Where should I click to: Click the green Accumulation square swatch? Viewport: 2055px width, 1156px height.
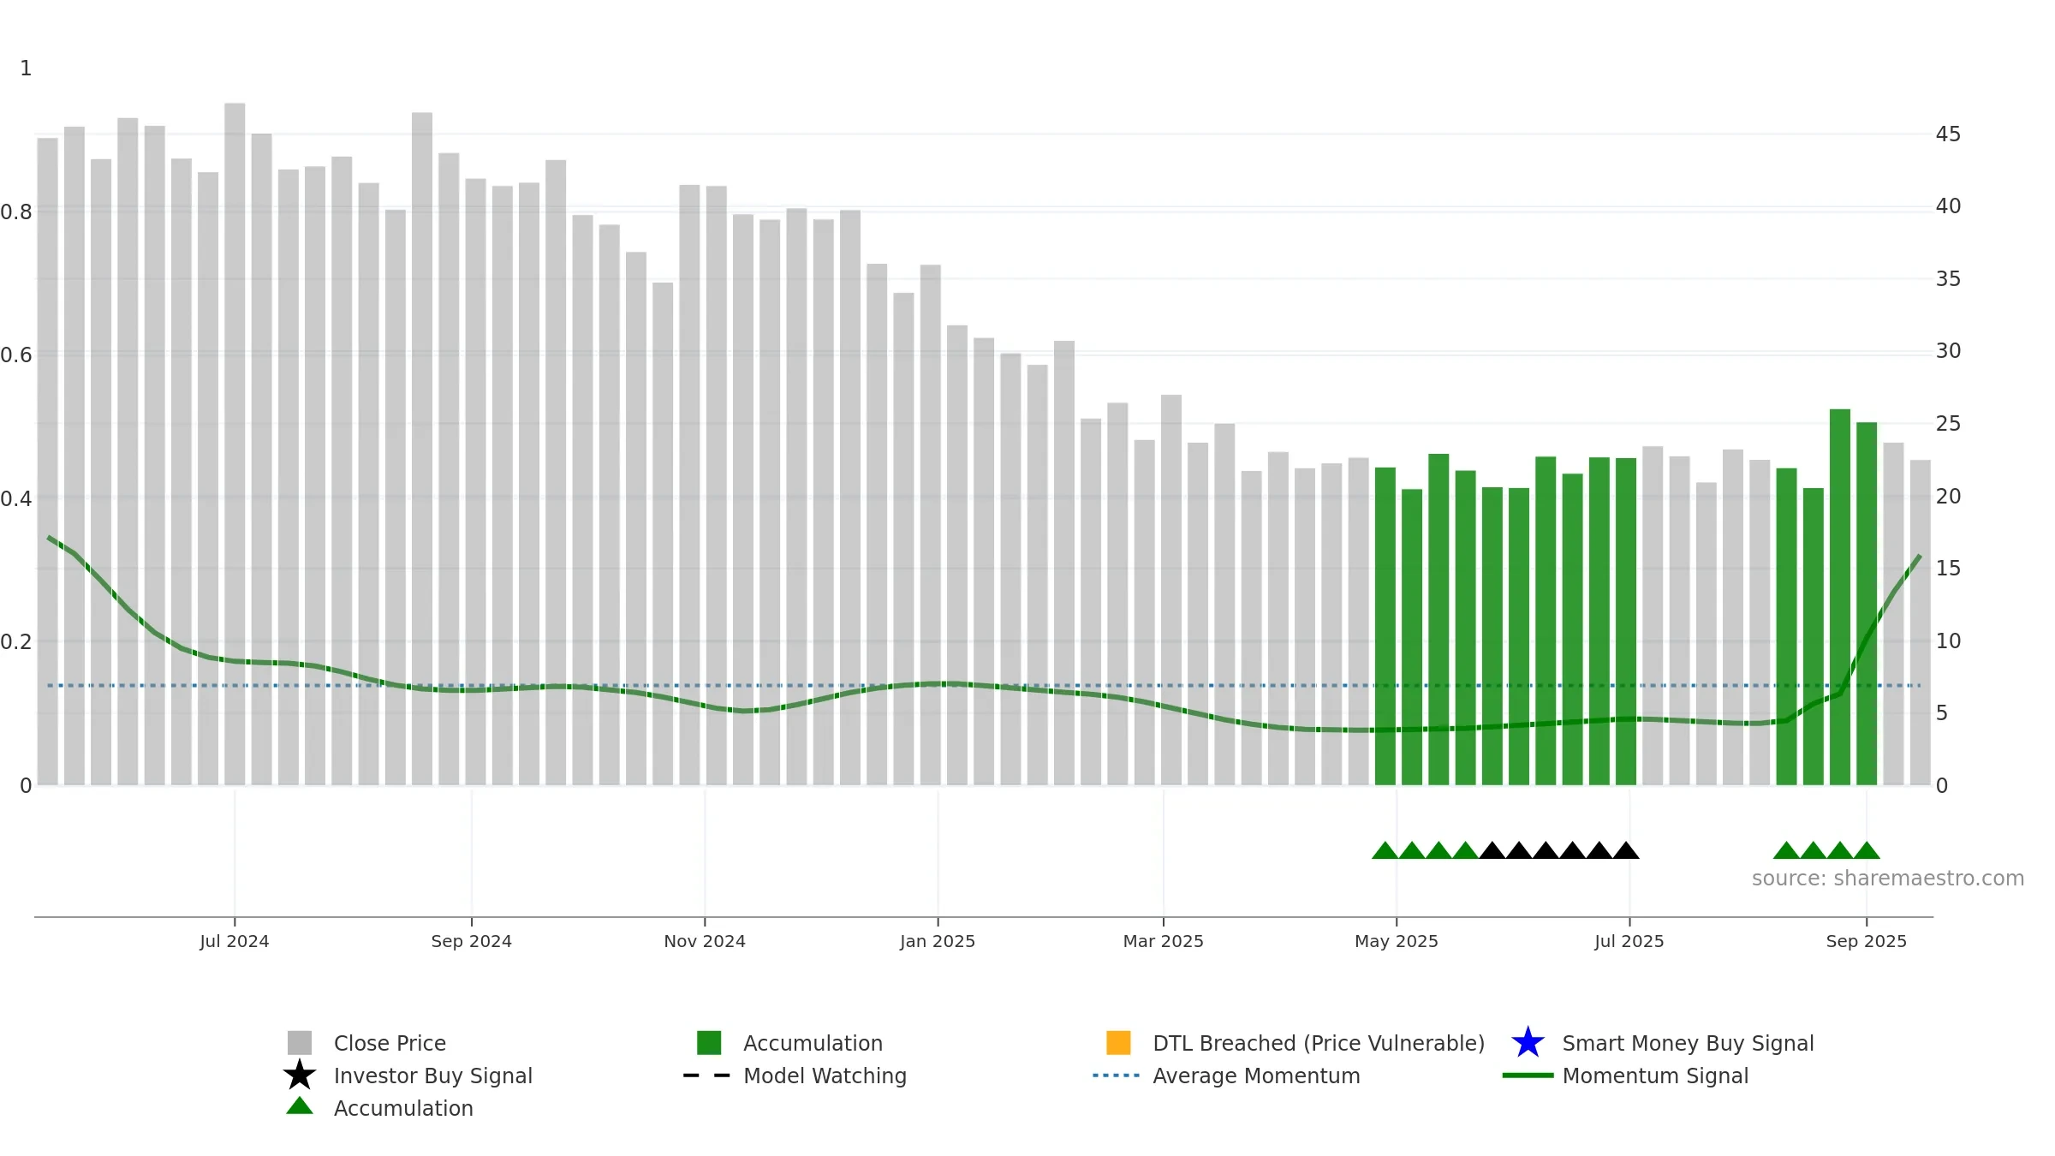pos(709,1043)
